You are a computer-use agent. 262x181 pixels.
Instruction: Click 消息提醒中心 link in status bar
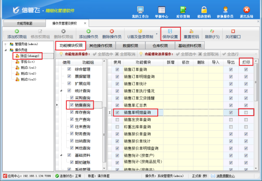pyautogui.click(x=226, y=176)
